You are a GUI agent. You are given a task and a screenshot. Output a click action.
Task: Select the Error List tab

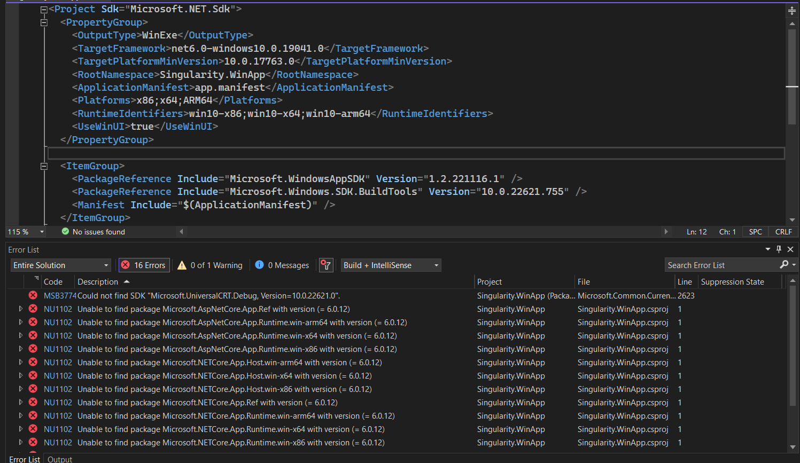[24, 459]
